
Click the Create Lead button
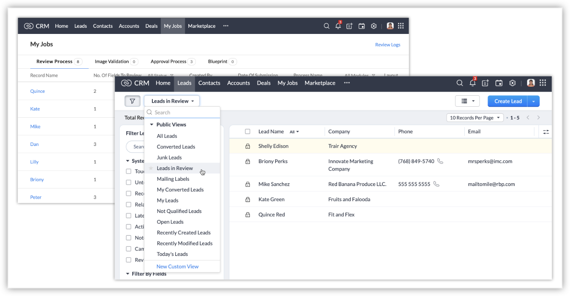click(508, 101)
